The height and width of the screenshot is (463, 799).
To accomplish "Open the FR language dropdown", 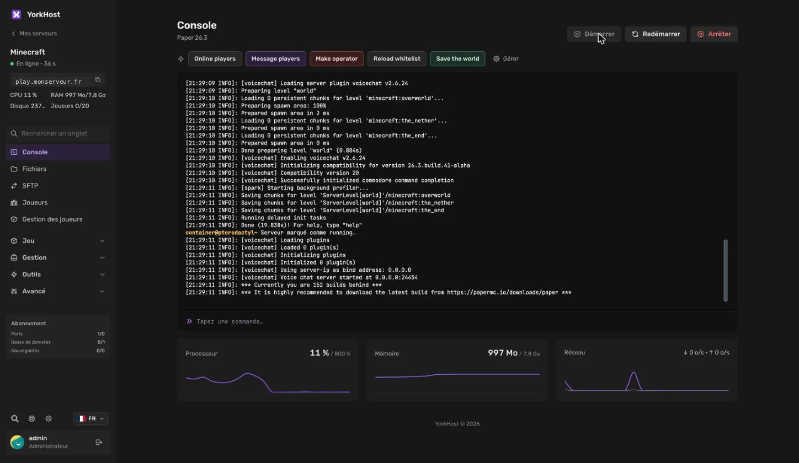I will tap(90, 419).
